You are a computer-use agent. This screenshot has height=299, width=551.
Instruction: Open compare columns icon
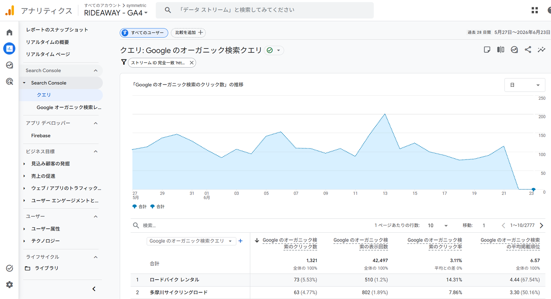500,50
